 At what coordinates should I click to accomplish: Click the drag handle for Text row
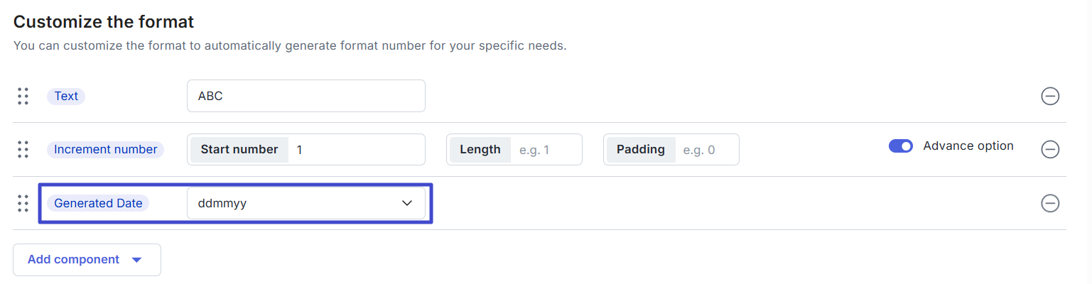point(23,96)
